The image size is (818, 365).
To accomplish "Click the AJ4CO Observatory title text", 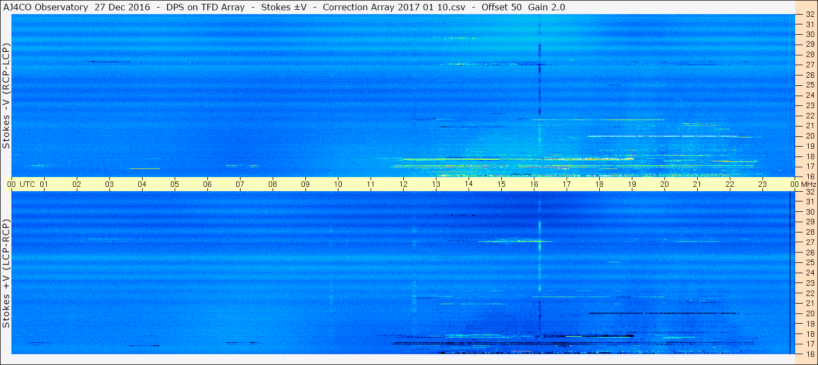I will coord(45,7).
